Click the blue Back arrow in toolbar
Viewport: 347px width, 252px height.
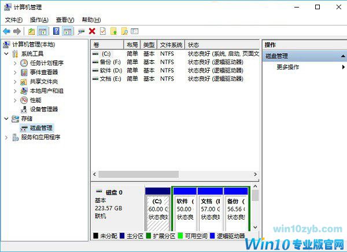[6, 31]
